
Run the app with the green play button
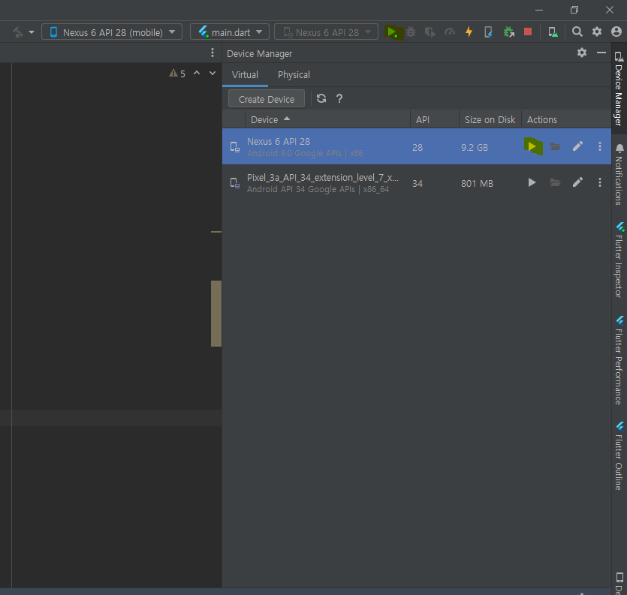(392, 32)
